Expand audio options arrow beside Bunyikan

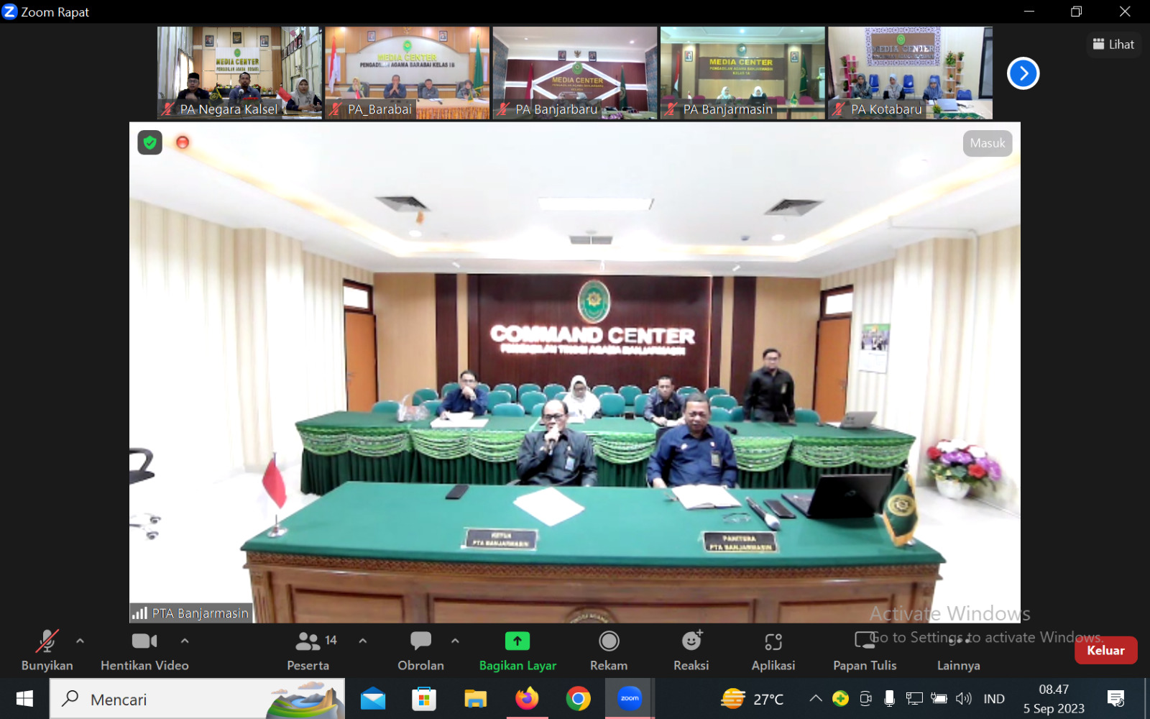[x=80, y=640]
